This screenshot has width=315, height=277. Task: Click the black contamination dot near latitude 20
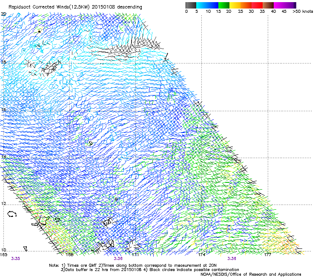pyautogui.click(x=39, y=32)
